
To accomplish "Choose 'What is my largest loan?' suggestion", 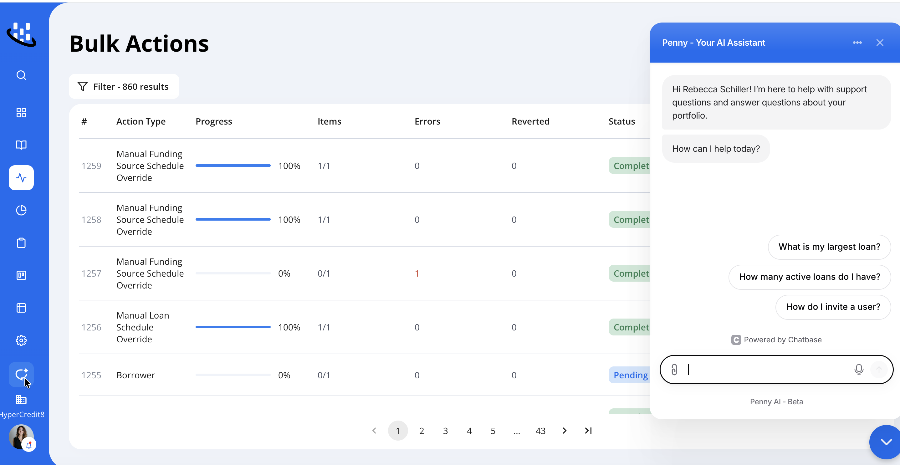I will coord(829,247).
